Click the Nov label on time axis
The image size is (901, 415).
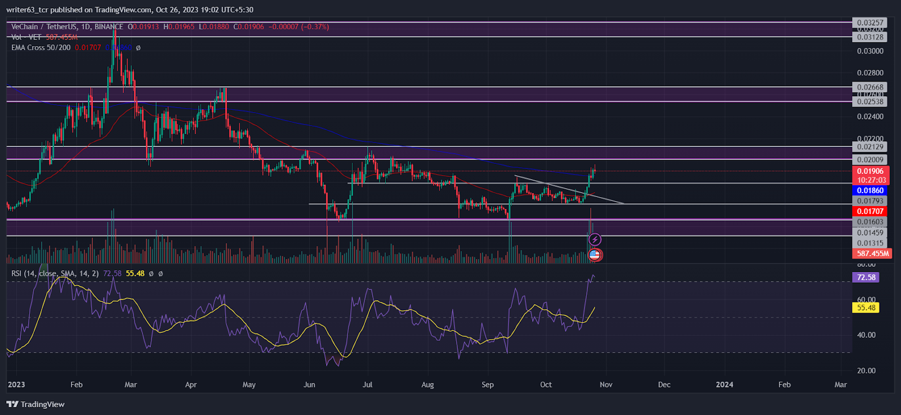pyautogui.click(x=606, y=385)
